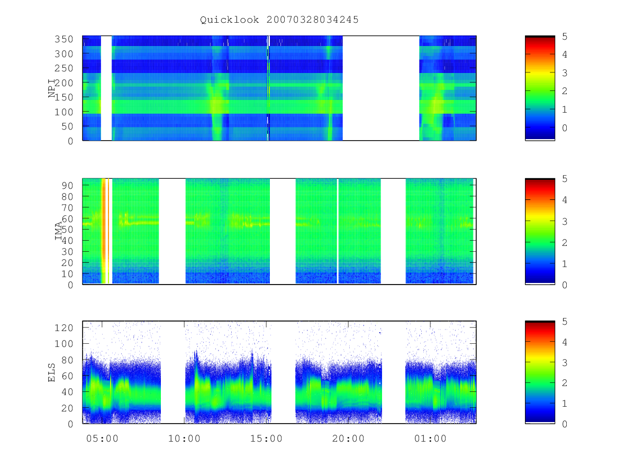Select the ELS y-axis label

(x=52, y=372)
